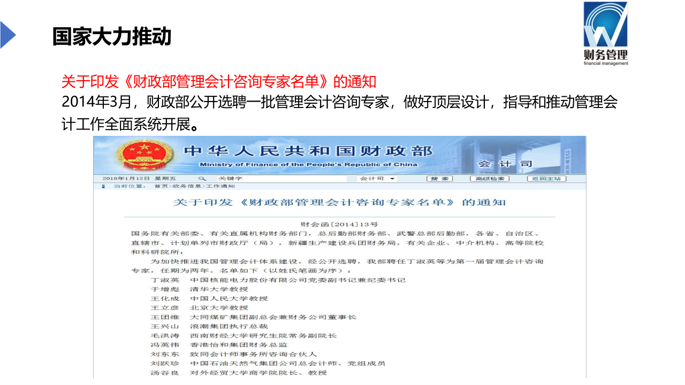Click the slide title 国家大力推动

[x=112, y=36]
